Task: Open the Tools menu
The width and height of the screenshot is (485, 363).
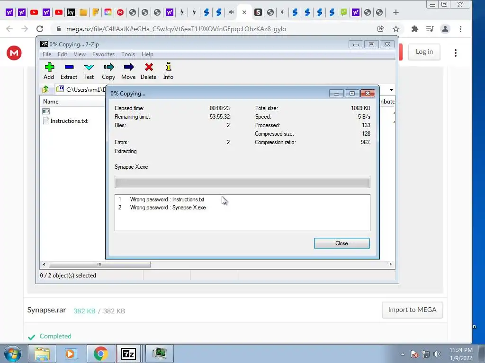Action: (128, 54)
